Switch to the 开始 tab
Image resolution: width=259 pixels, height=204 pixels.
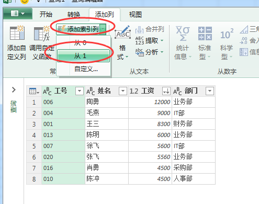46,15
